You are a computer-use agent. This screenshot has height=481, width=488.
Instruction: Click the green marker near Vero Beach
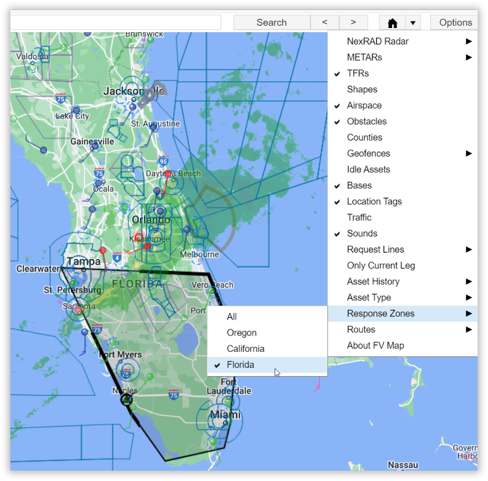click(212, 291)
